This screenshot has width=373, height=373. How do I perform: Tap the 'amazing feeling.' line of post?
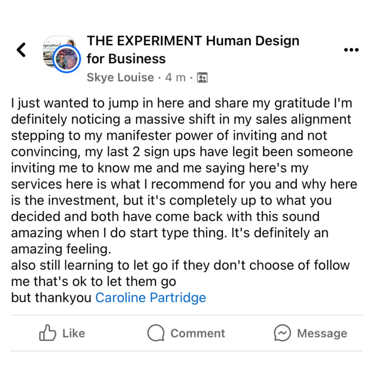pyautogui.click(x=61, y=249)
